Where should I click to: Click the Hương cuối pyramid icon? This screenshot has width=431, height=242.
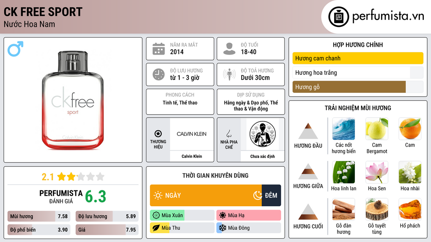tap(308, 212)
